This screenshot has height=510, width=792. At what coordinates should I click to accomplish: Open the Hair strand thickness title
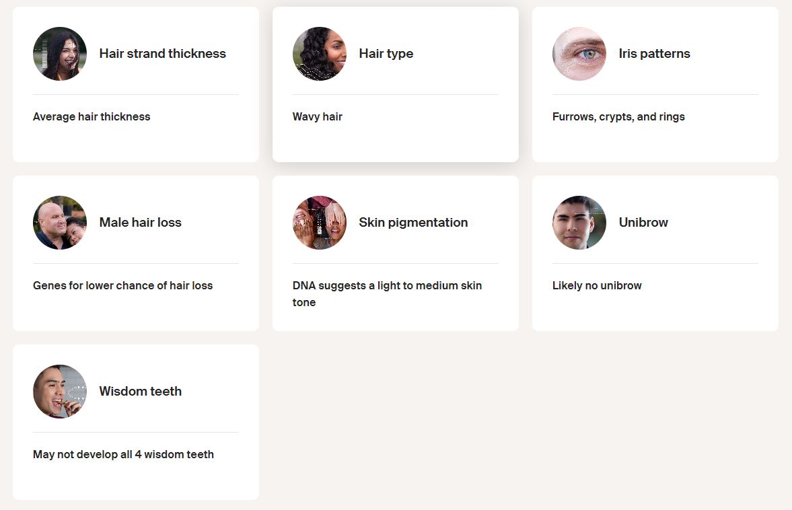pyautogui.click(x=162, y=54)
